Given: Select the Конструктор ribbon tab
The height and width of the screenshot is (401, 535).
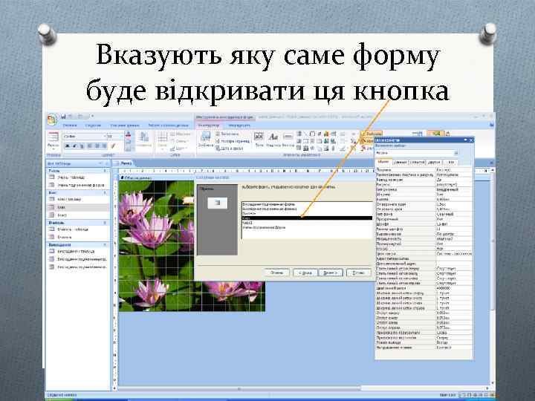Looking at the screenshot, I should click(209, 125).
